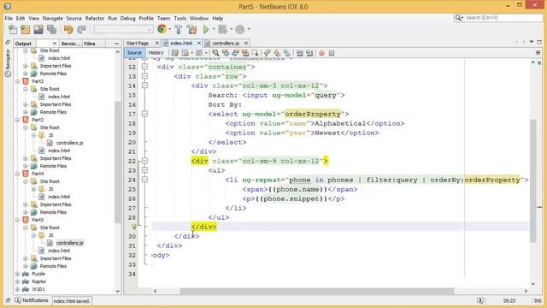Click the Profile Project toolbar icon

pyautogui.click(x=239, y=30)
